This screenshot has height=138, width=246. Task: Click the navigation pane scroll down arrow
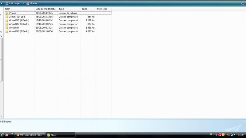coord(1,117)
